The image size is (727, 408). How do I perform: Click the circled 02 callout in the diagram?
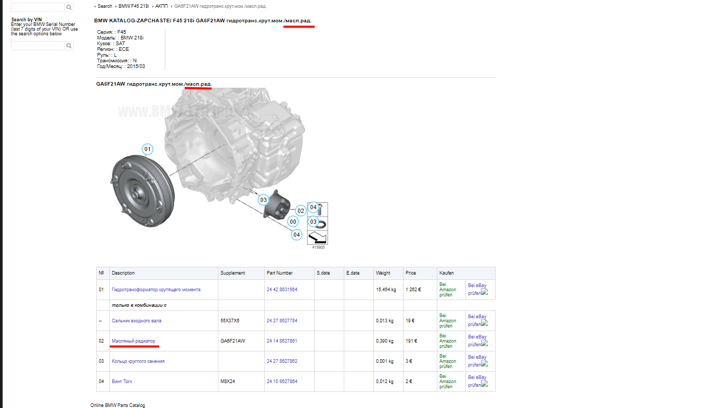point(301,211)
